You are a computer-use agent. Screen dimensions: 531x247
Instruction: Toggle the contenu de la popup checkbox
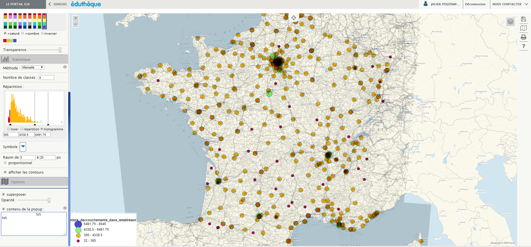[3, 209]
